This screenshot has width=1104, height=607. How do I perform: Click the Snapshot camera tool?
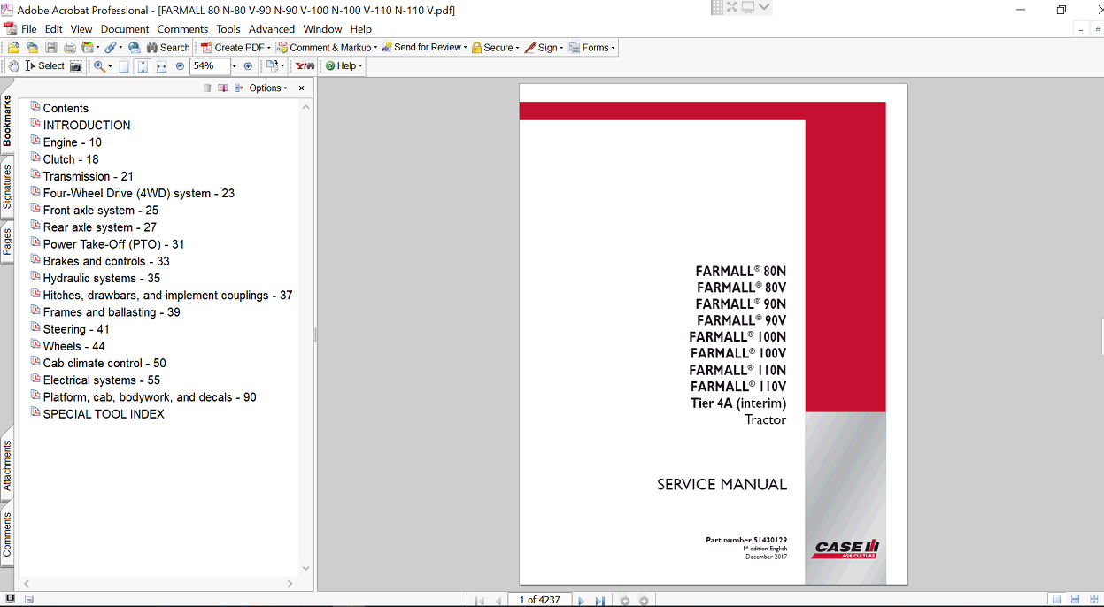76,66
